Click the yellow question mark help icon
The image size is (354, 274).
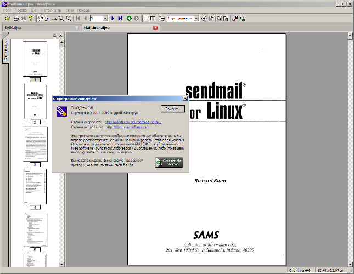(31, 19)
